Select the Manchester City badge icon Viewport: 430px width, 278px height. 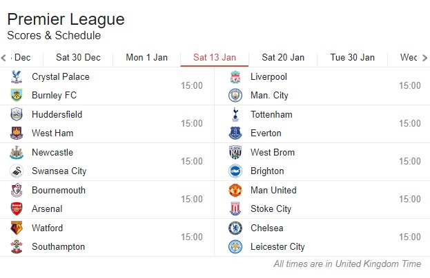coord(235,96)
